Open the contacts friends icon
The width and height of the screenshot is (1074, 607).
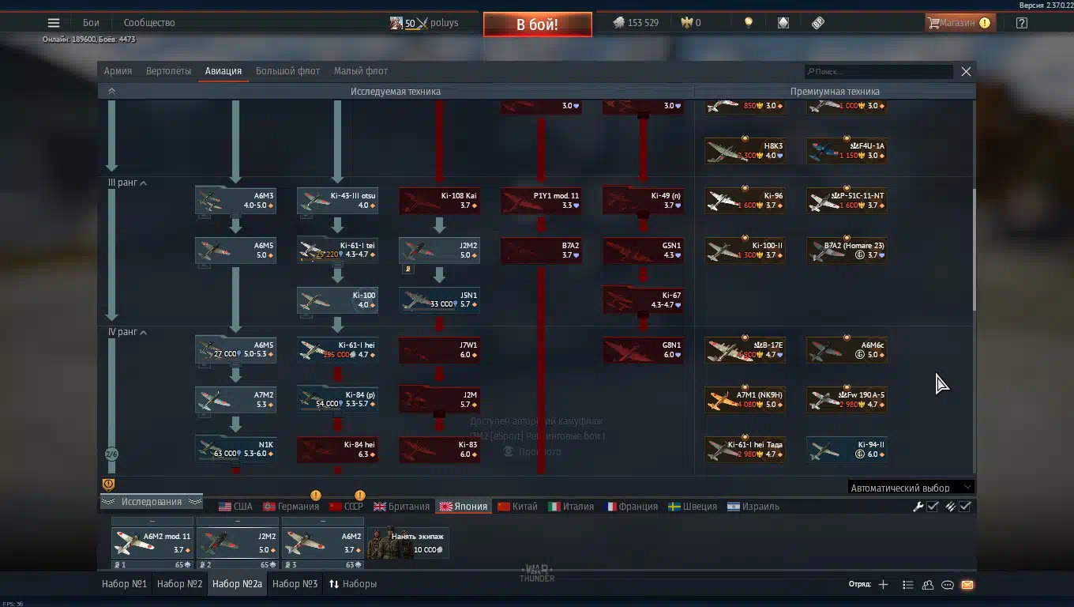tap(928, 585)
